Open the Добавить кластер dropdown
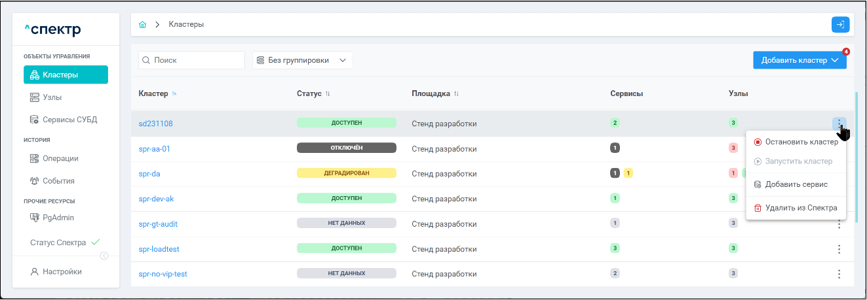The height and width of the screenshot is (300, 867). click(x=800, y=60)
